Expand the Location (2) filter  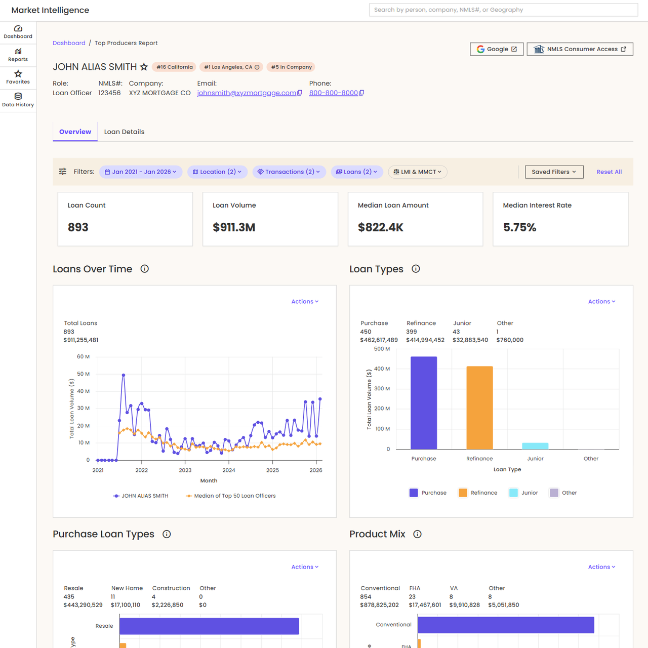(x=217, y=172)
